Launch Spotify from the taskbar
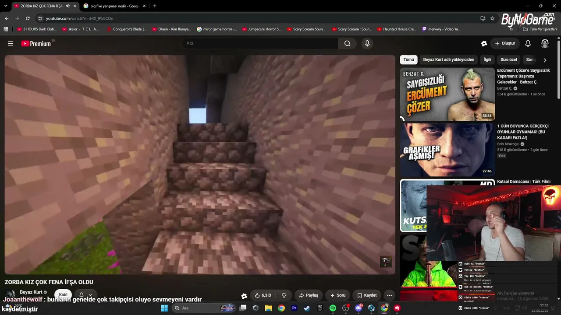Screen dimensions: 561x315 pyautogui.click(x=333, y=308)
